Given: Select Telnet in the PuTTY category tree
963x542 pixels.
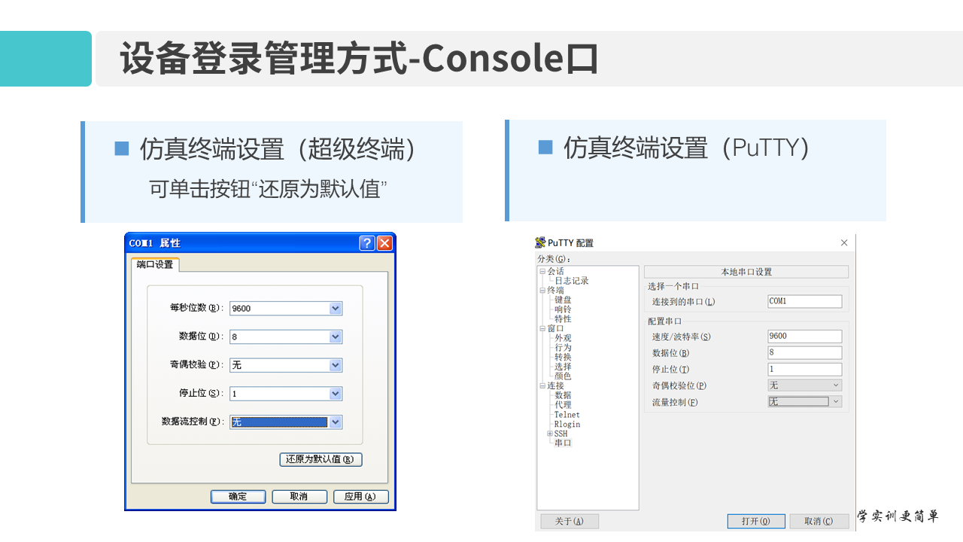Looking at the screenshot, I should tap(567, 414).
